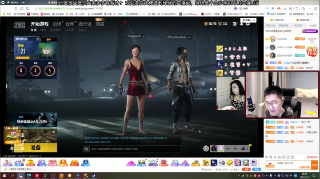Open the 仓库 inventory tab
Screen dimensions: 320x179
[x=70, y=24]
